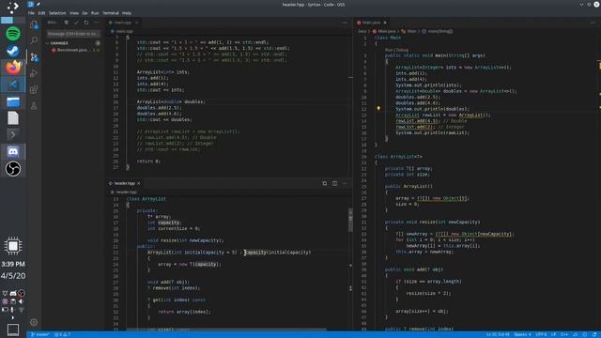This screenshot has width=601, height=338.
Task: Select Benchmark.java in the changes list
Action: pos(73,50)
